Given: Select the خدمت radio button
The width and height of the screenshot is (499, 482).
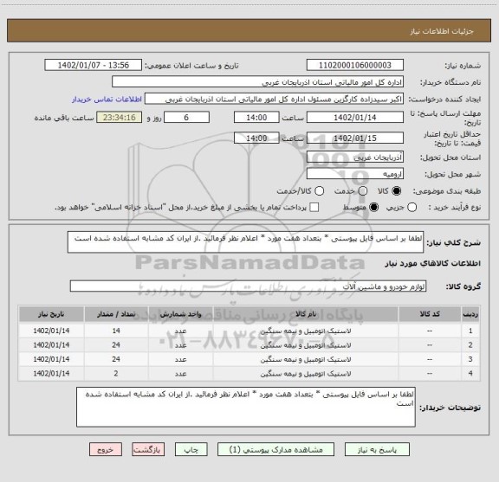Looking at the screenshot, I should [x=362, y=191].
